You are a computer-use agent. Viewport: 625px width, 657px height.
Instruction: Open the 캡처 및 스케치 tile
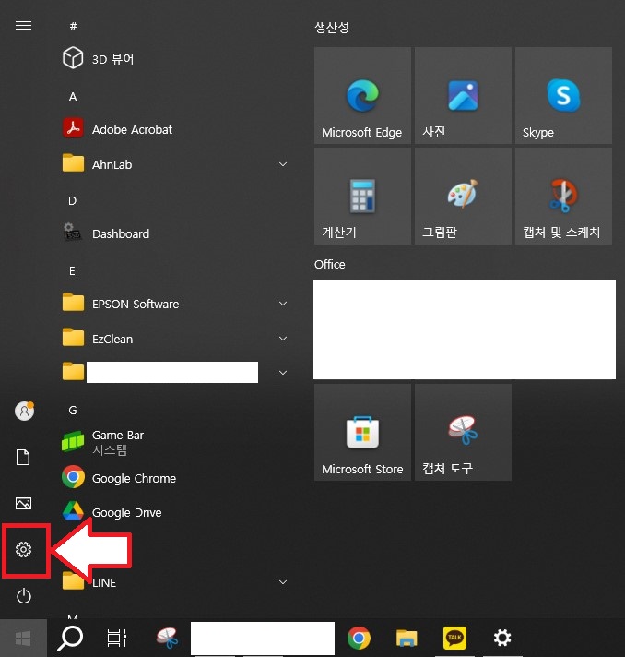563,197
